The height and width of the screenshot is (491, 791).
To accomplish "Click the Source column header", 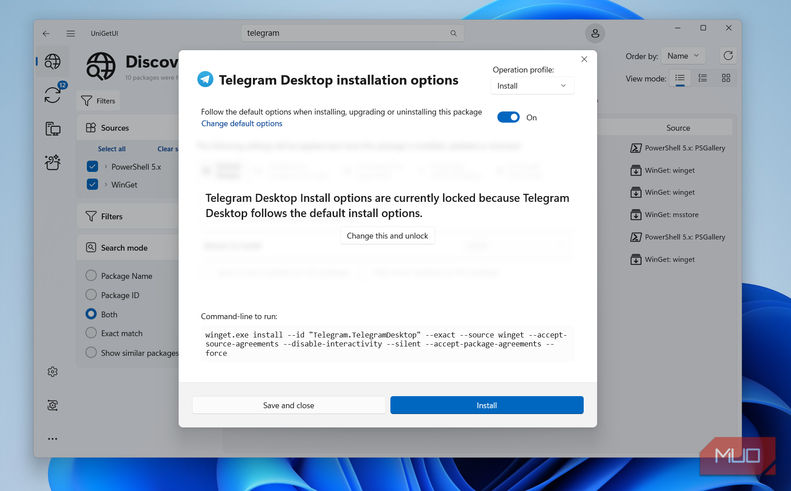I will pos(678,128).
